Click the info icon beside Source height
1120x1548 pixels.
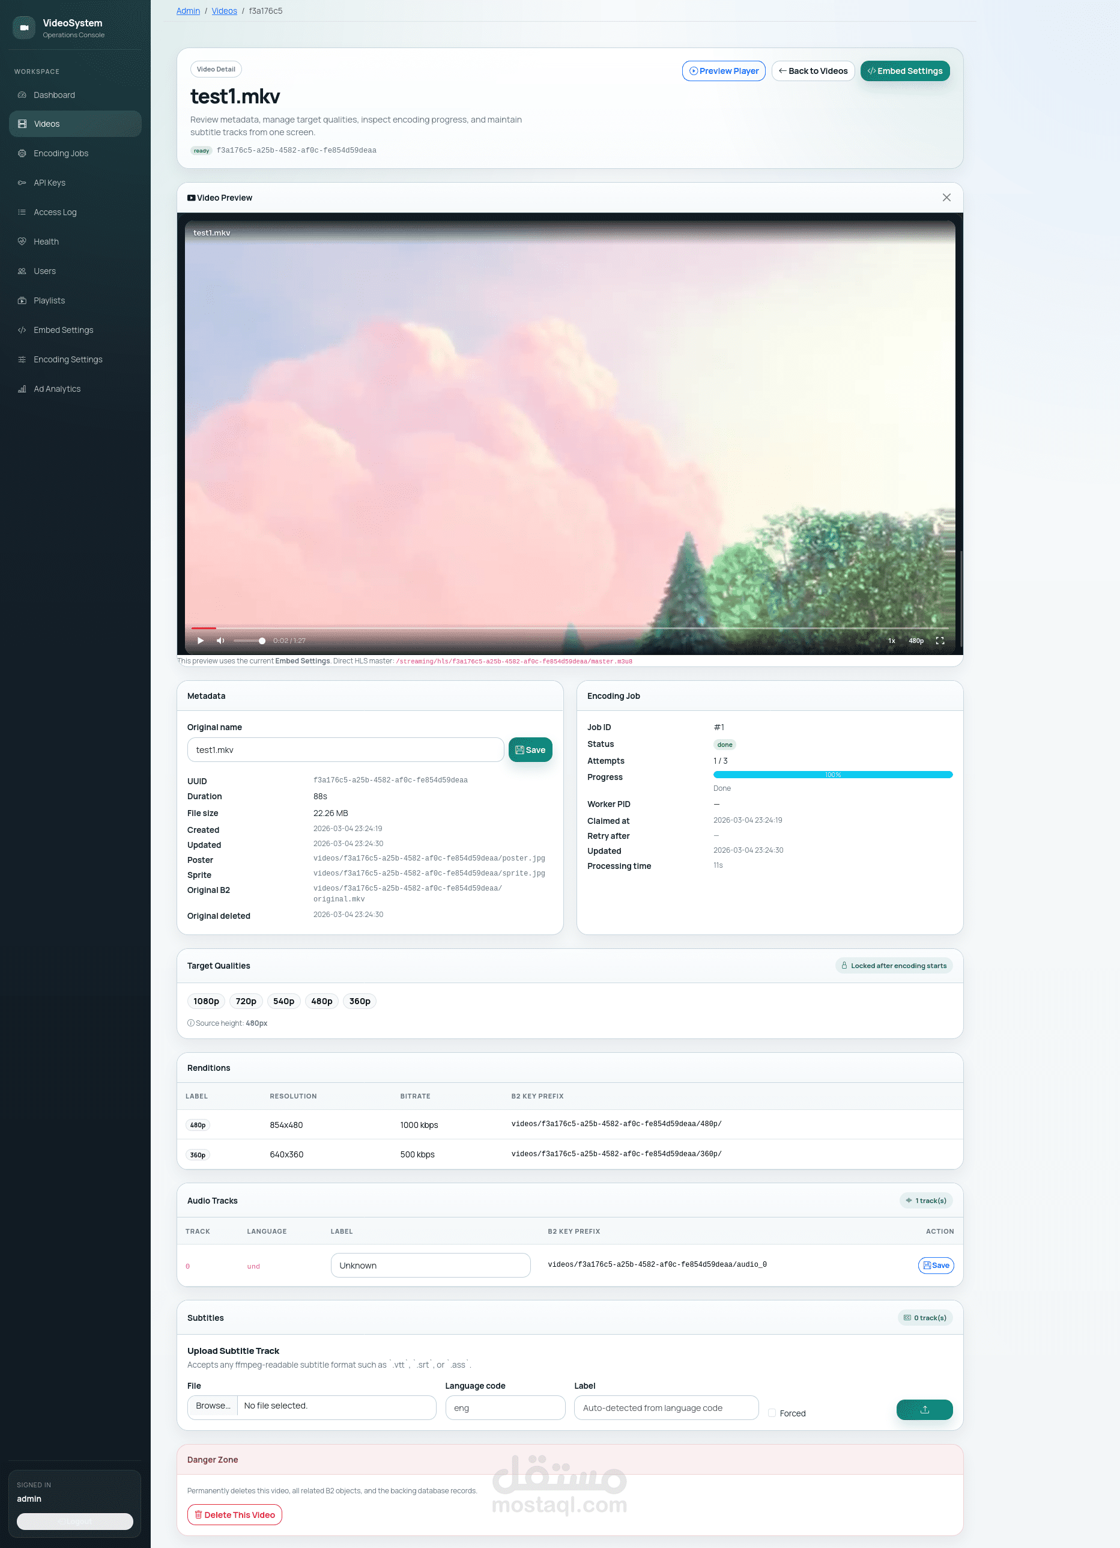point(191,1024)
